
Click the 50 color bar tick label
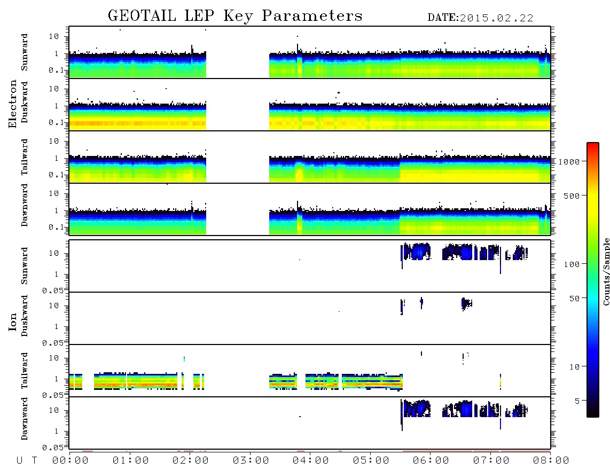[574, 299]
